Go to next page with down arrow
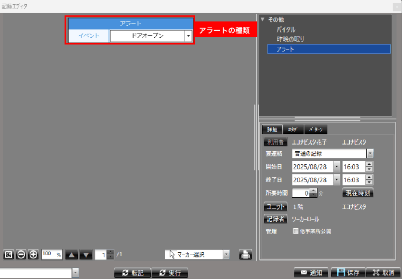Screen dimensions: 402x279 [x=86, y=255]
